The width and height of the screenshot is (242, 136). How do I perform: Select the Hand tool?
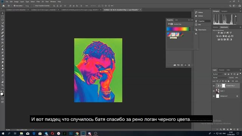tap(3, 82)
